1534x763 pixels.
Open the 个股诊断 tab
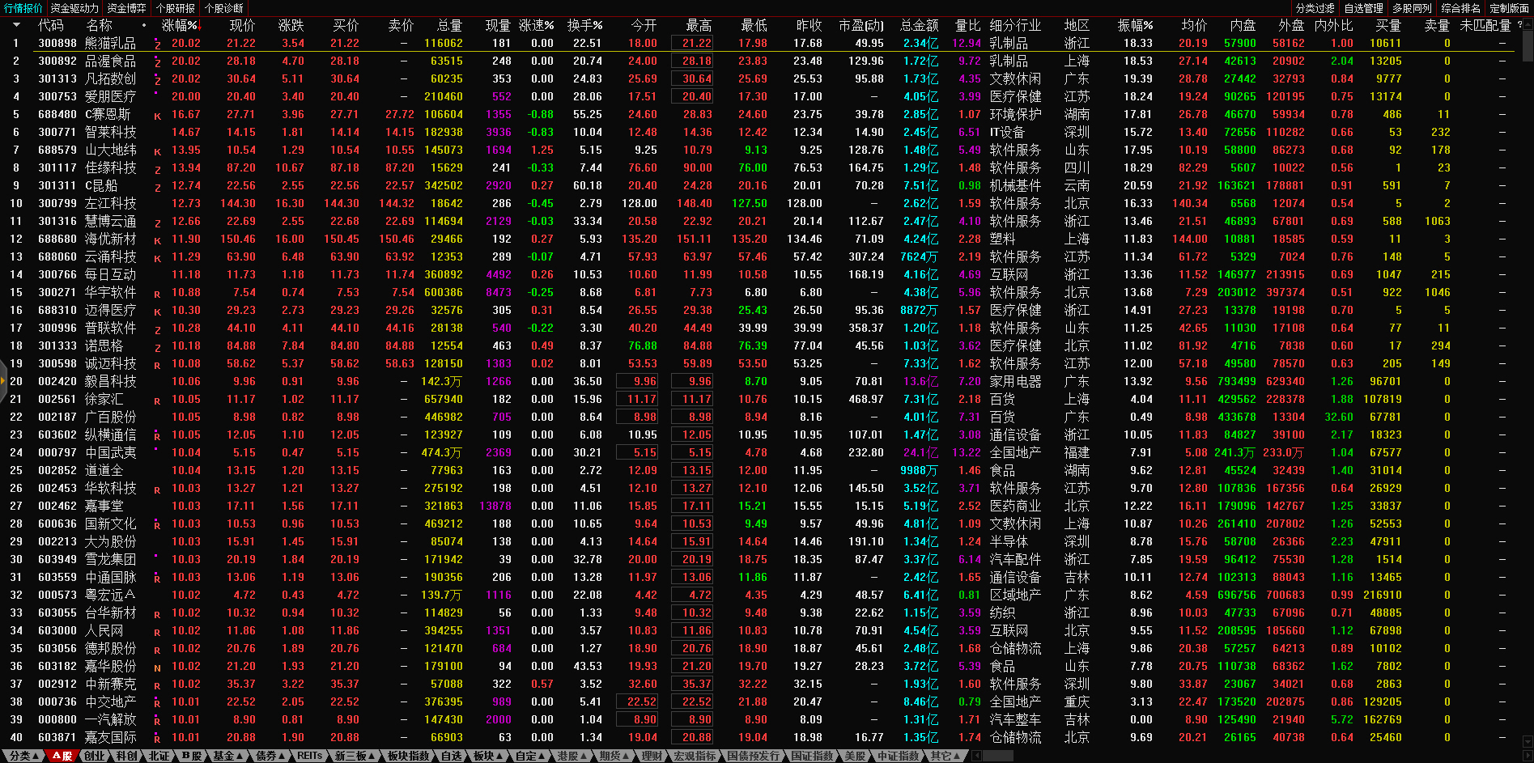[223, 8]
